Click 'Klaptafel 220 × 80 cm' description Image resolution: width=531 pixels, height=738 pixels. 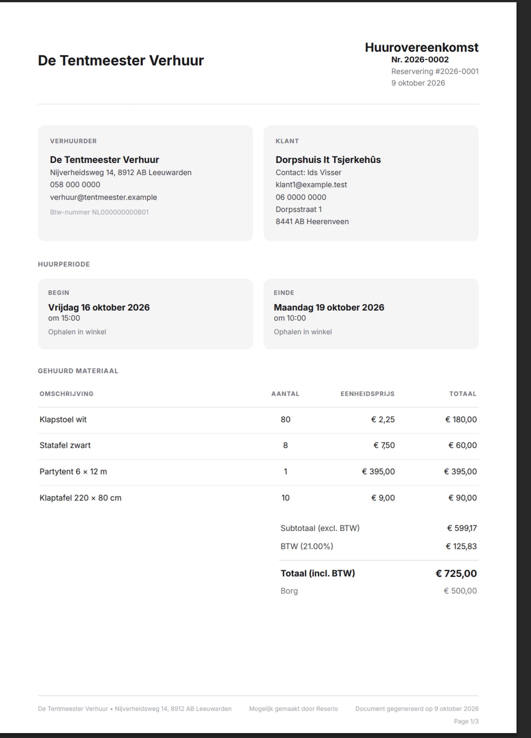pyautogui.click(x=80, y=498)
